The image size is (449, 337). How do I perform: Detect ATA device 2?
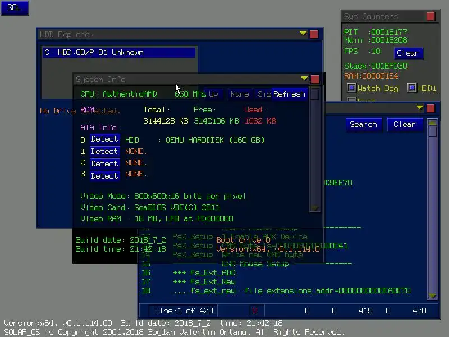[104, 163]
